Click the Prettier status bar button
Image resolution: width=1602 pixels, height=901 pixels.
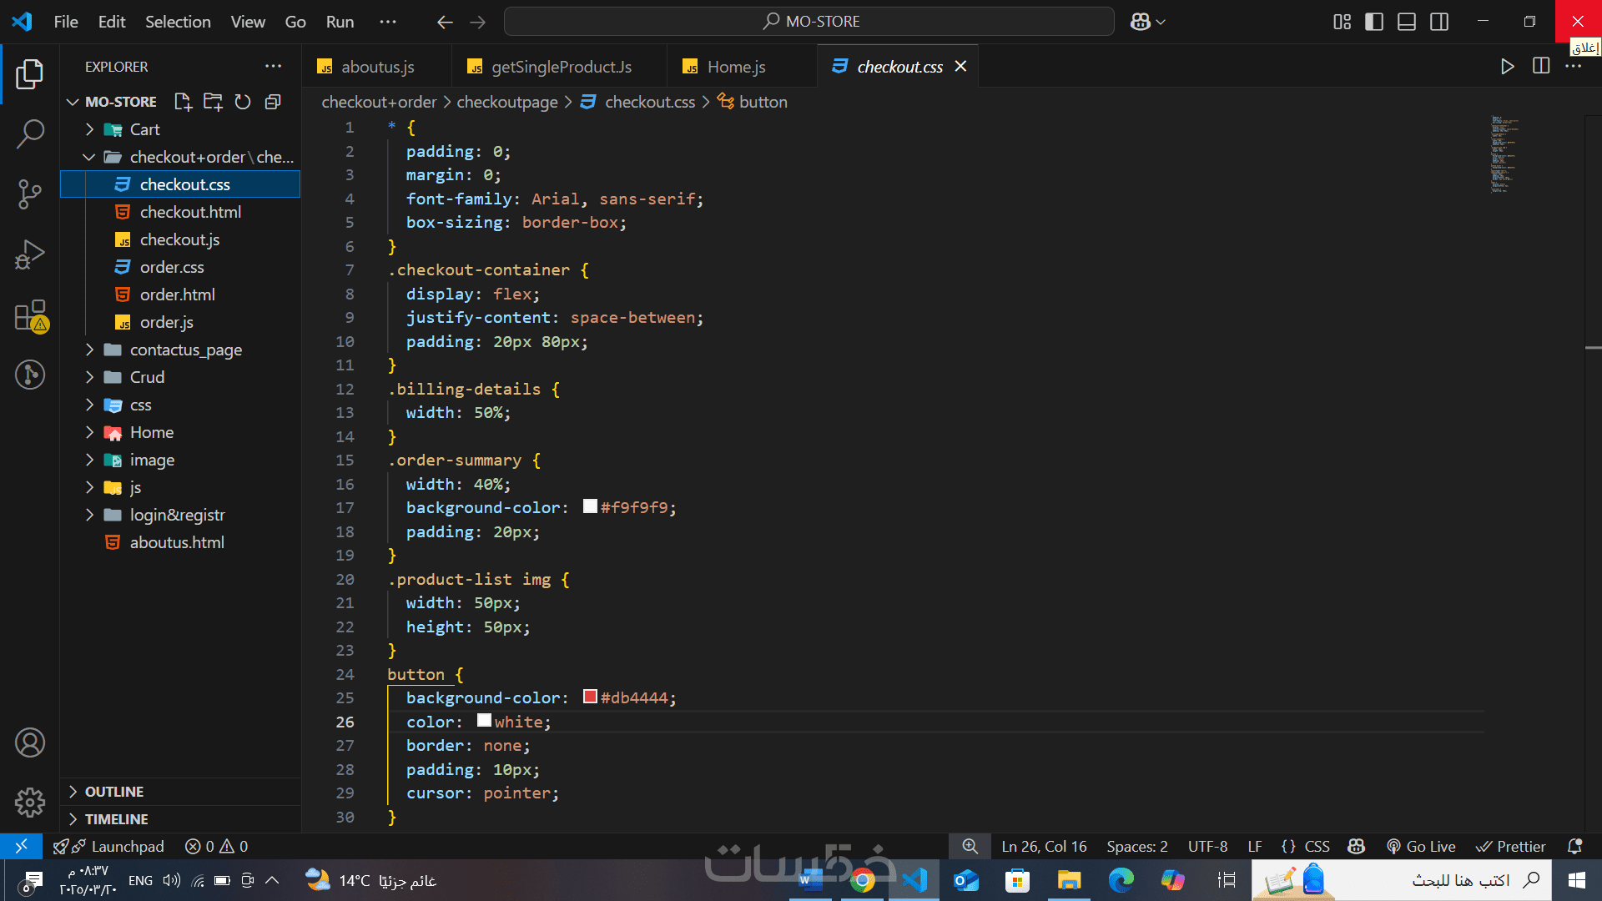1511,846
